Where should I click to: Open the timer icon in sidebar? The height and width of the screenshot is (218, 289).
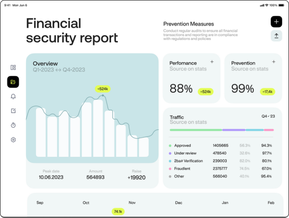(x=13, y=125)
